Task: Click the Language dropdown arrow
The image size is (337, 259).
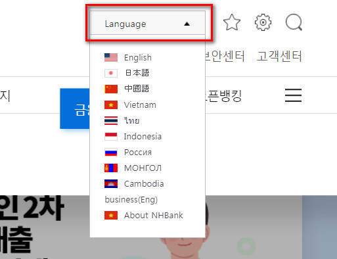Action: [x=187, y=24]
